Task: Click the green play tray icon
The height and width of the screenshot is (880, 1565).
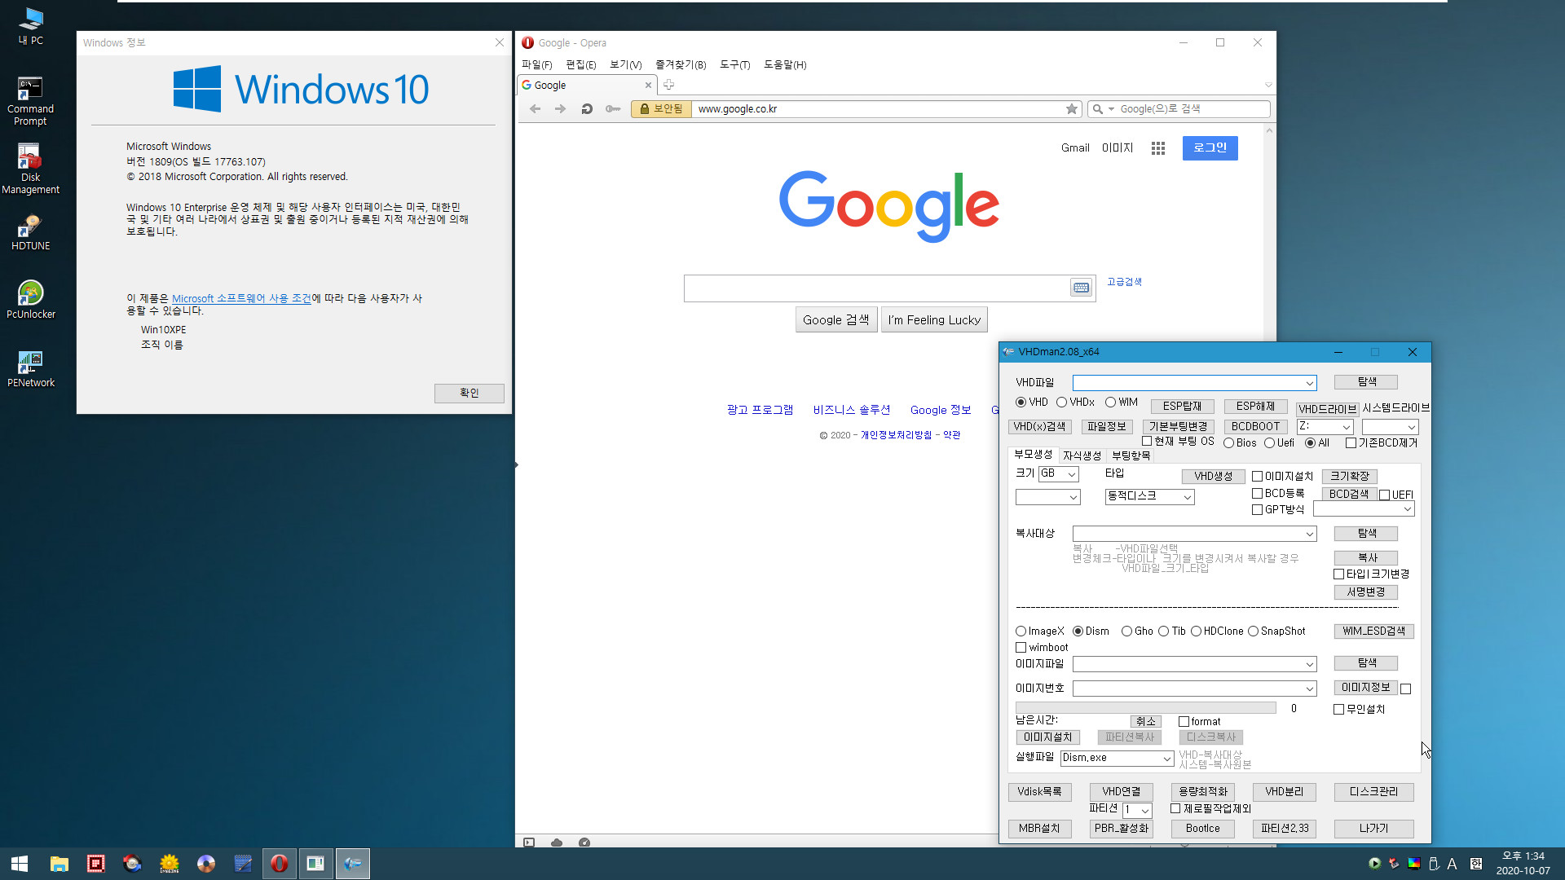Action: 1375,864
